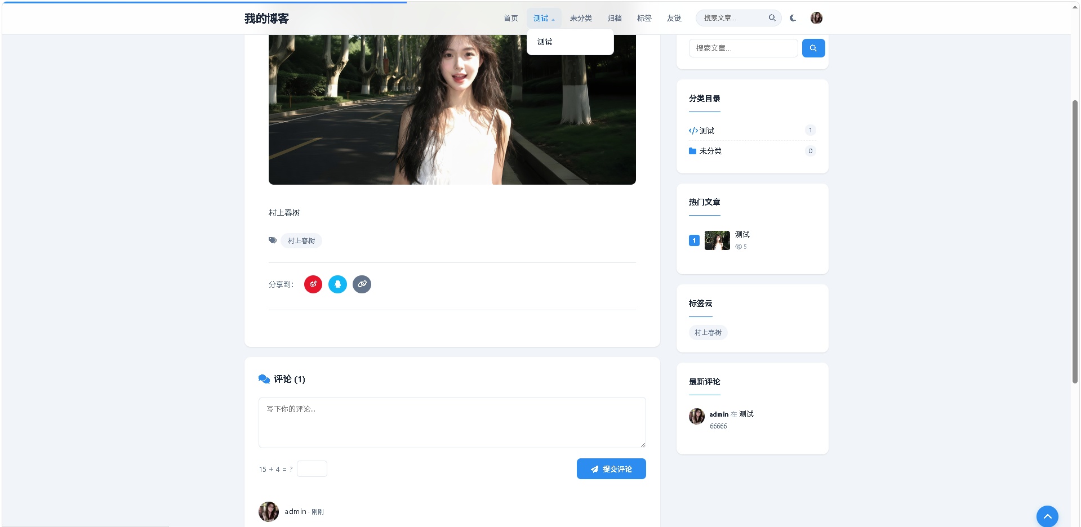Click the admin avatar in latest comments
The image size is (1081, 527).
[697, 417]
